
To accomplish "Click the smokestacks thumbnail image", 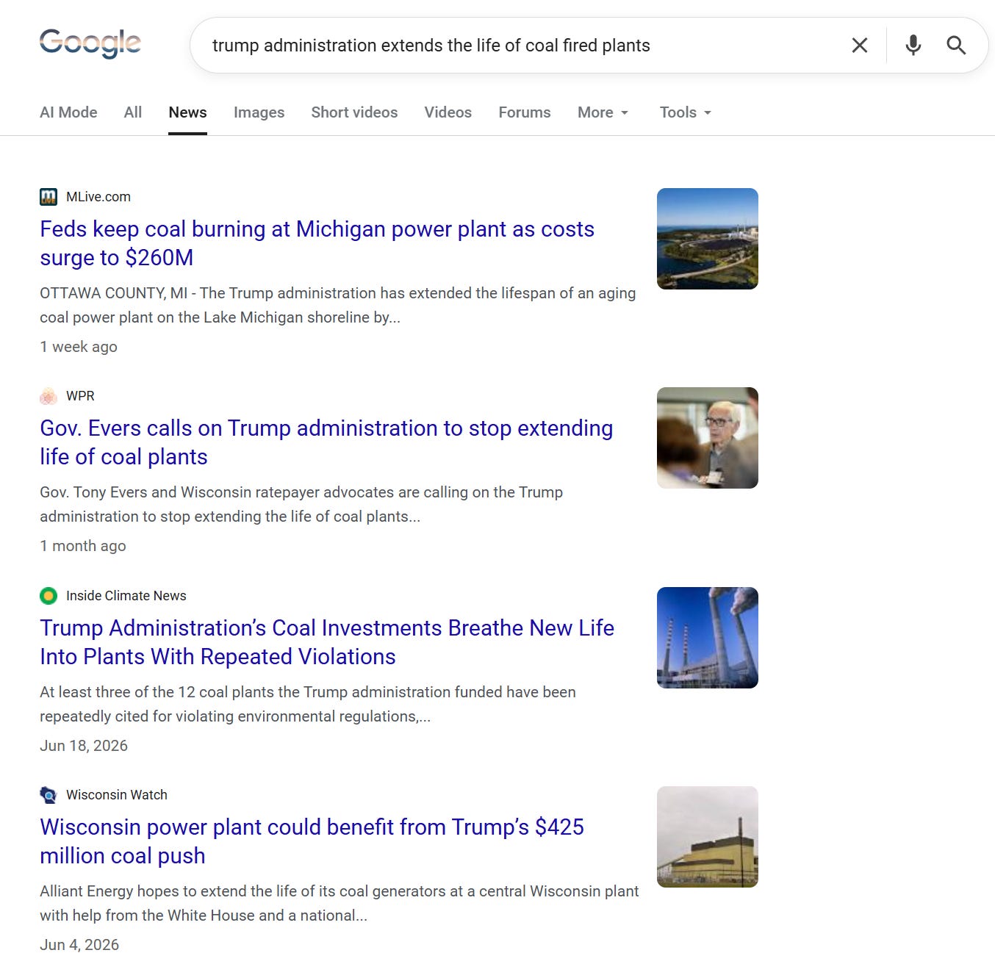I will point(708,638).
